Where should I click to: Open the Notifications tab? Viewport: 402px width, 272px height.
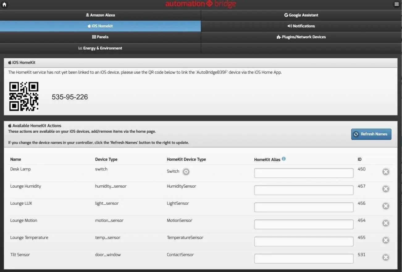coord(301,26)
